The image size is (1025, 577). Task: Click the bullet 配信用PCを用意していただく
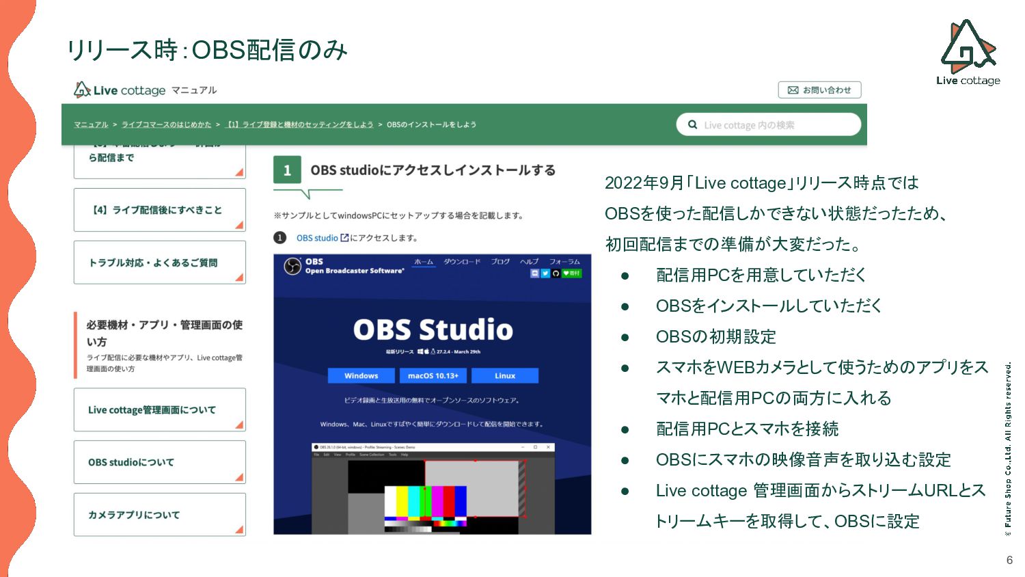pyautogui.click(x=761, y=275)
